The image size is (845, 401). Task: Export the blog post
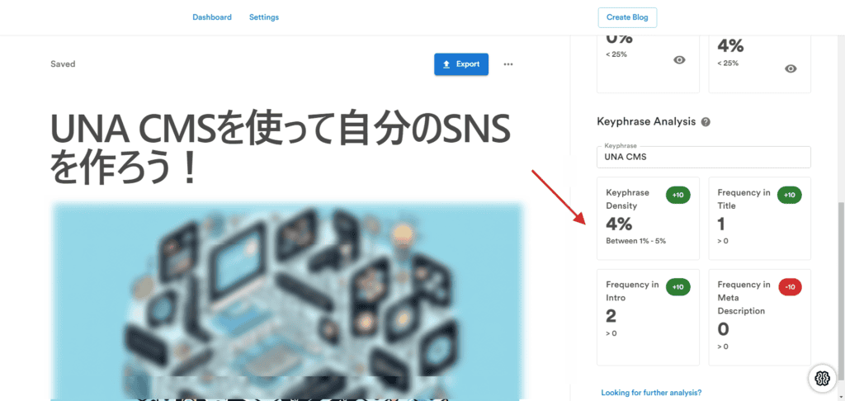[461, 64]
